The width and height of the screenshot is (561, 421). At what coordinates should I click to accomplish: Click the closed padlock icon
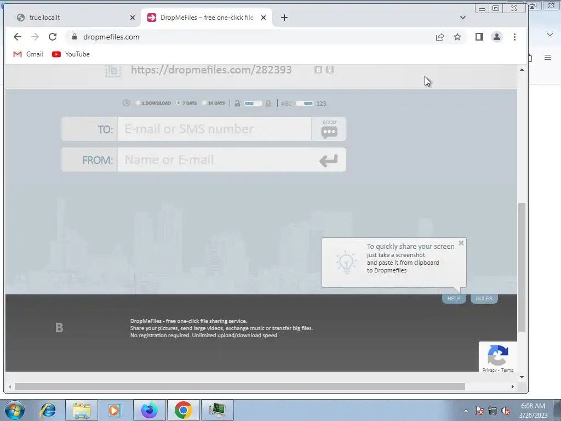coord(268,104)
